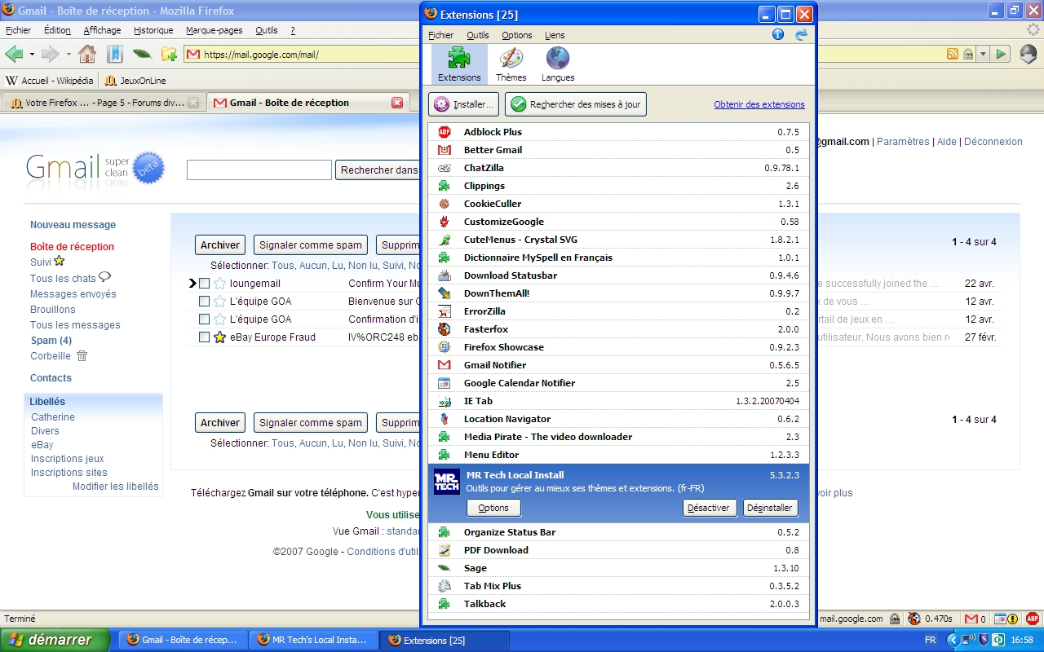Screen dimensions: 1044x652
Task: Click Google Calendar Notifier icon in status bar
Action: [998, 619]
